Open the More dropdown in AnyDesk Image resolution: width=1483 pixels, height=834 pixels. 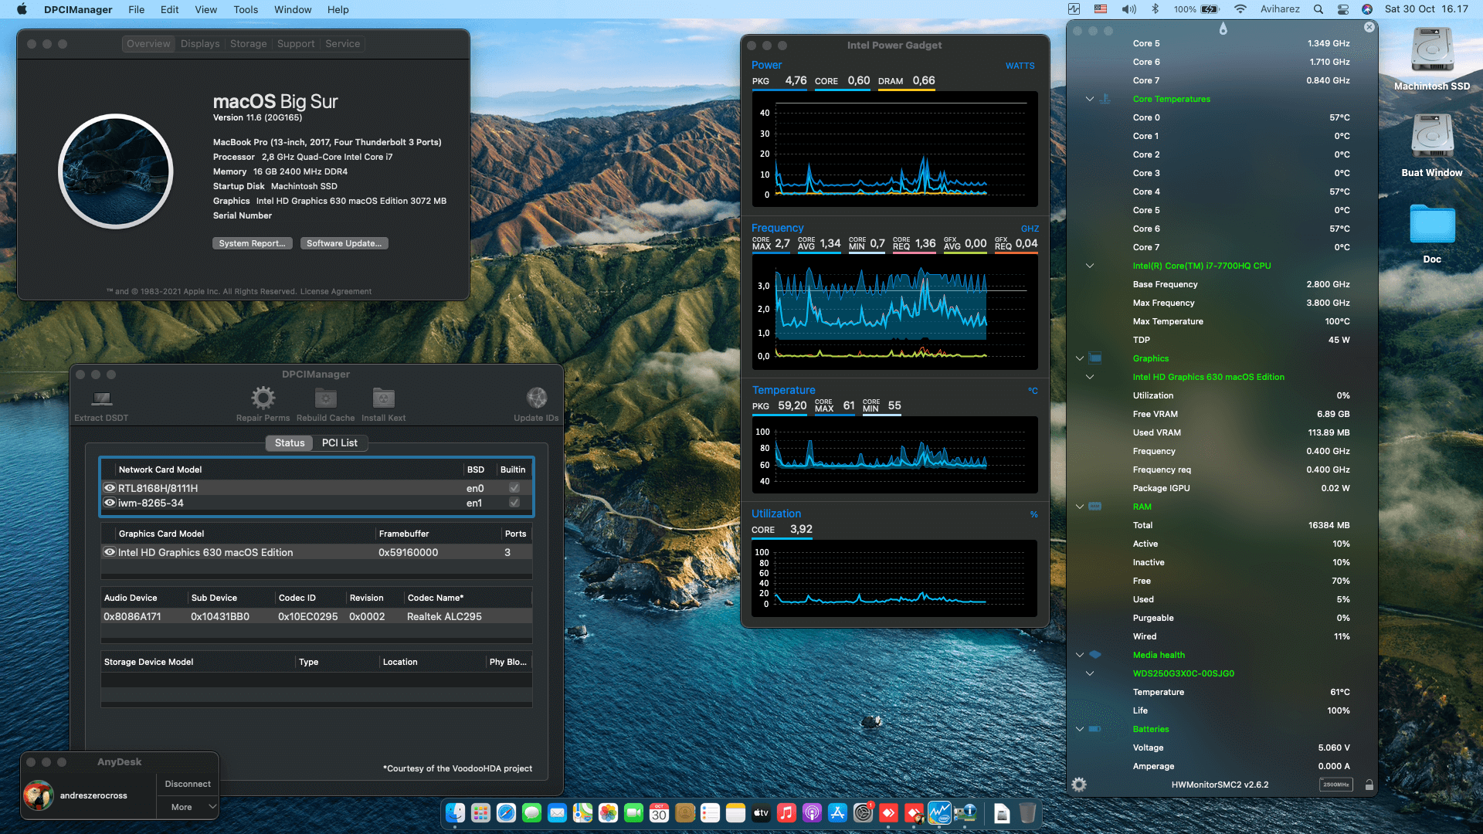[x=188, y=807]
